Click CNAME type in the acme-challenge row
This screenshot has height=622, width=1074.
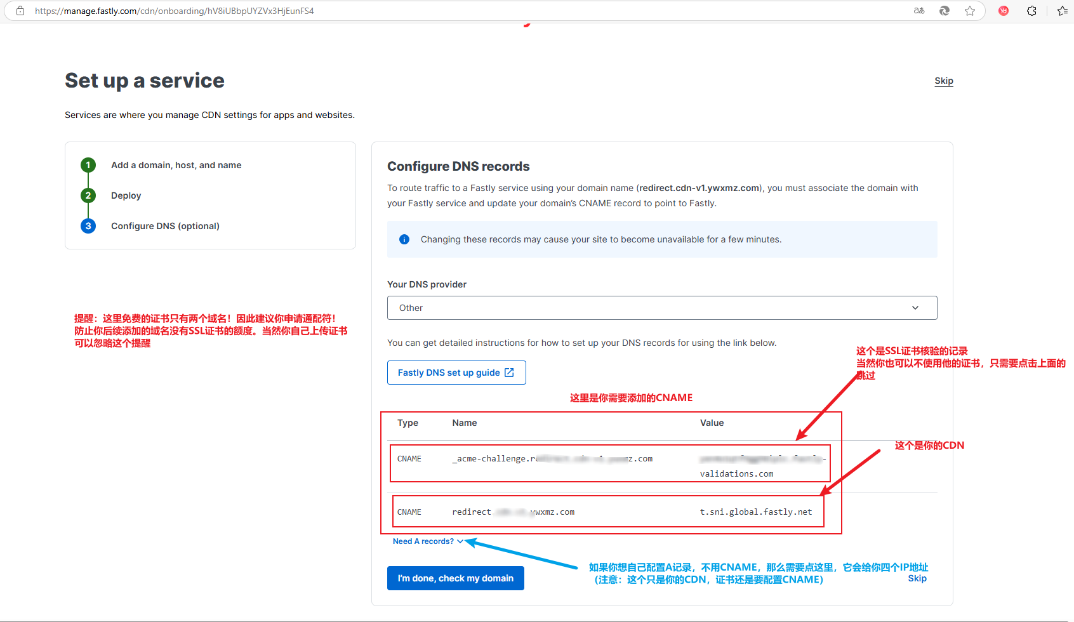coord(409,459)
